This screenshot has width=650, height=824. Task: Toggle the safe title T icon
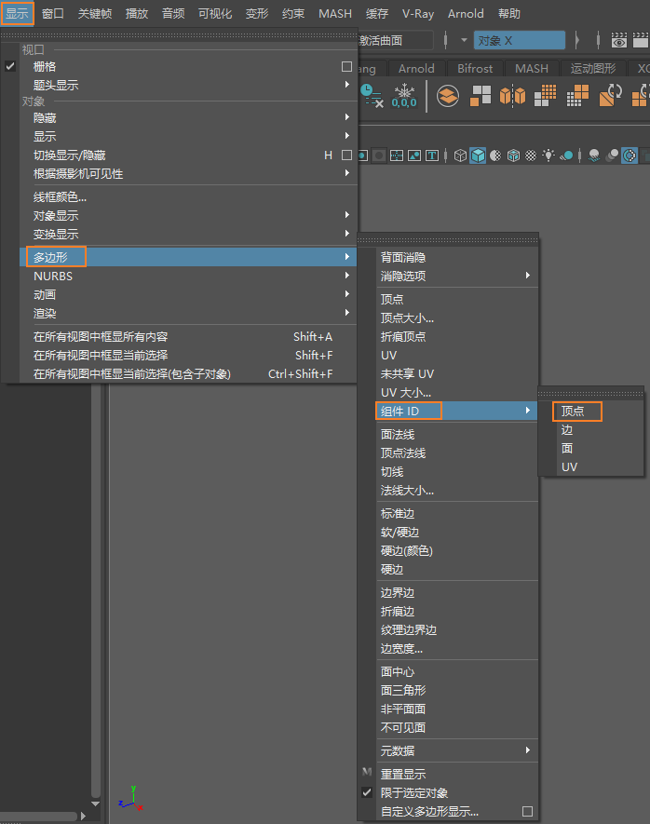coord(432,155)
